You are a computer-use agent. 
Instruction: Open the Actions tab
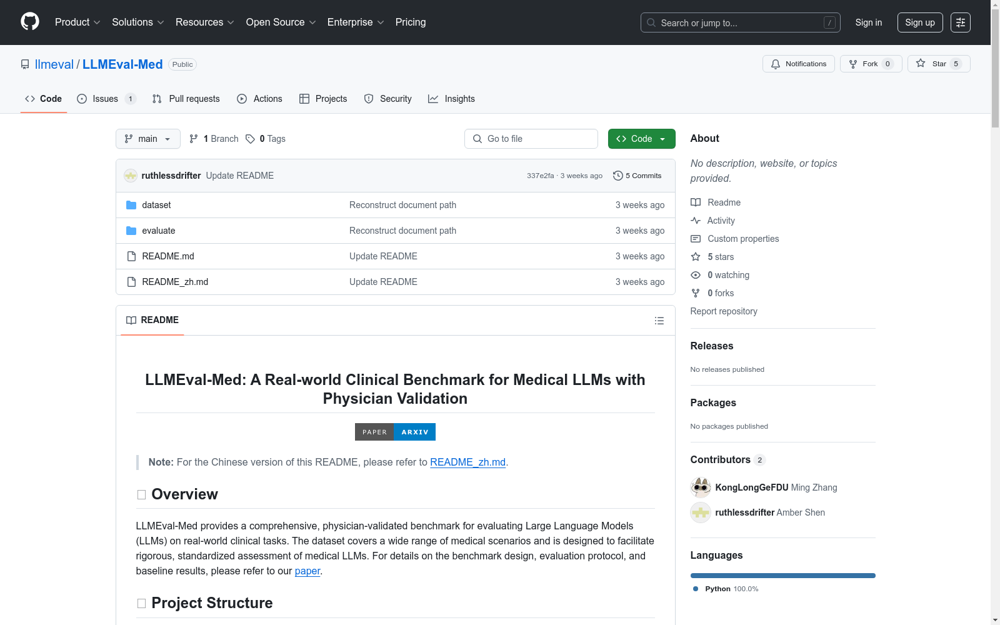pyautogui.click(x=260, y=99)
